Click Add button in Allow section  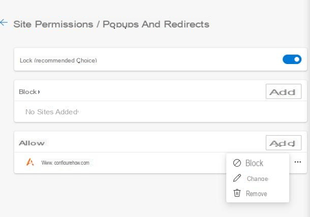(283, 143)
